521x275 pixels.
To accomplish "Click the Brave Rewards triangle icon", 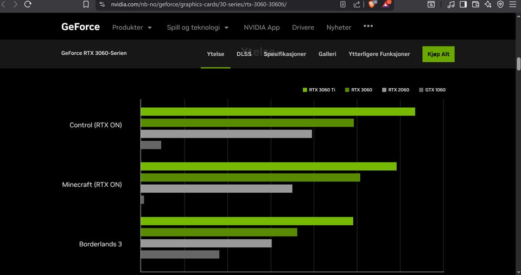I will click(386, 4).
